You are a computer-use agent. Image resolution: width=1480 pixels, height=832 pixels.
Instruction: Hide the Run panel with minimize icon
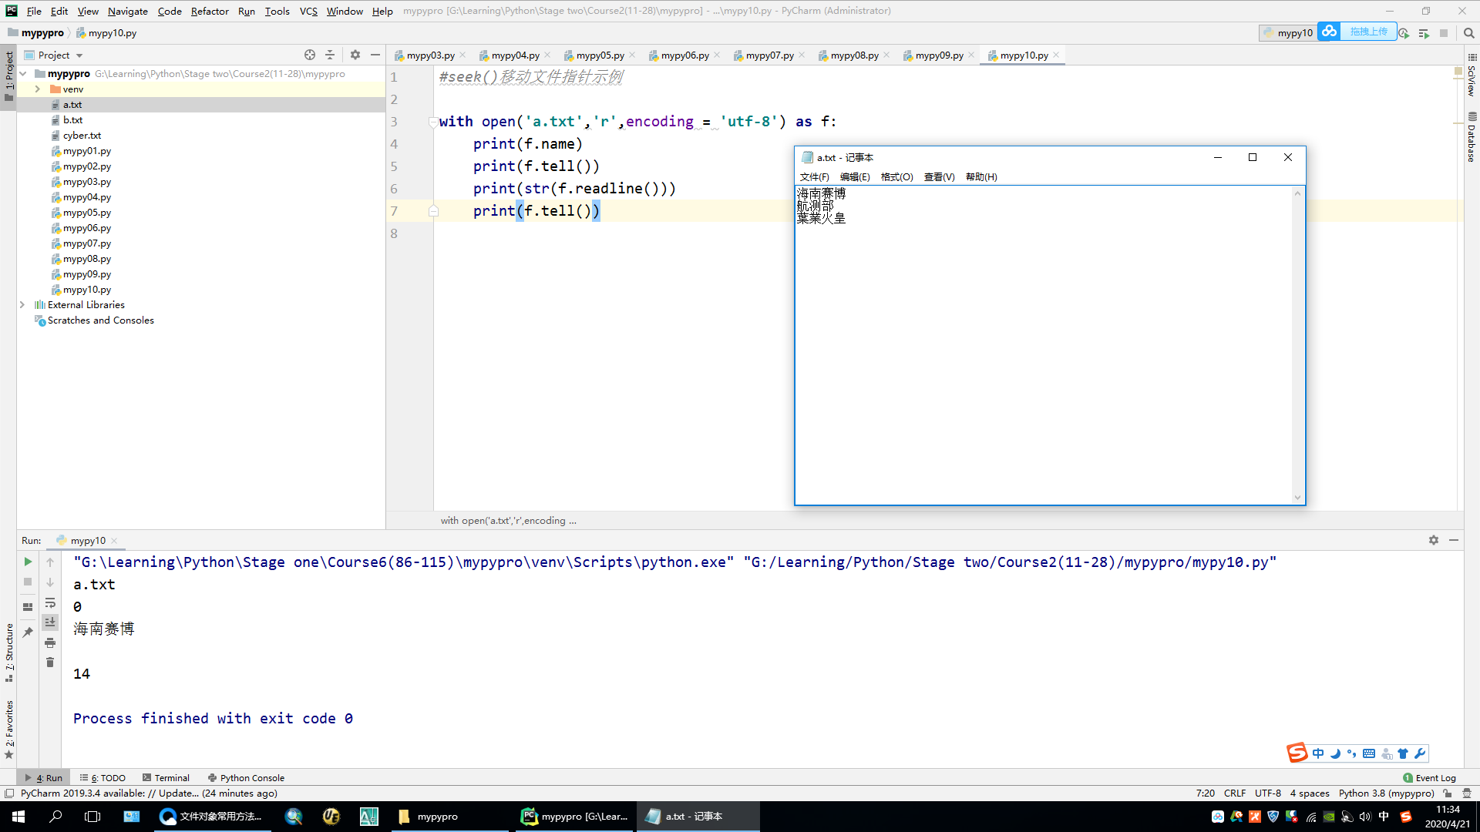(1454, 540)
